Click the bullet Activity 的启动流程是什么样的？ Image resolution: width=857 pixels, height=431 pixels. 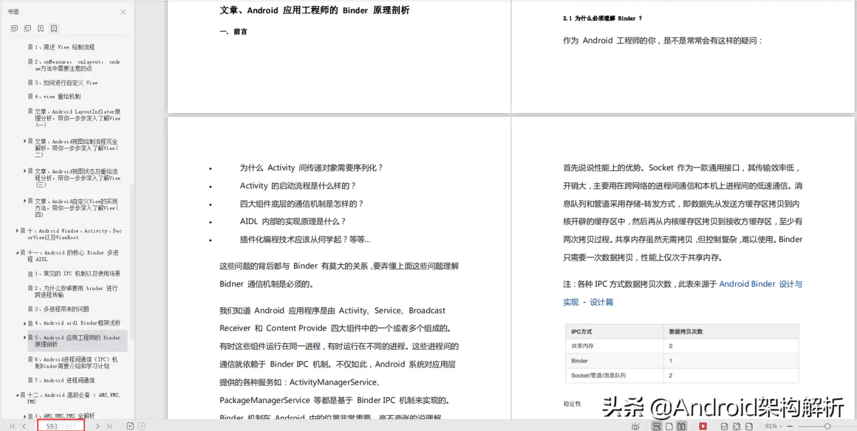(x=298, y=186)
